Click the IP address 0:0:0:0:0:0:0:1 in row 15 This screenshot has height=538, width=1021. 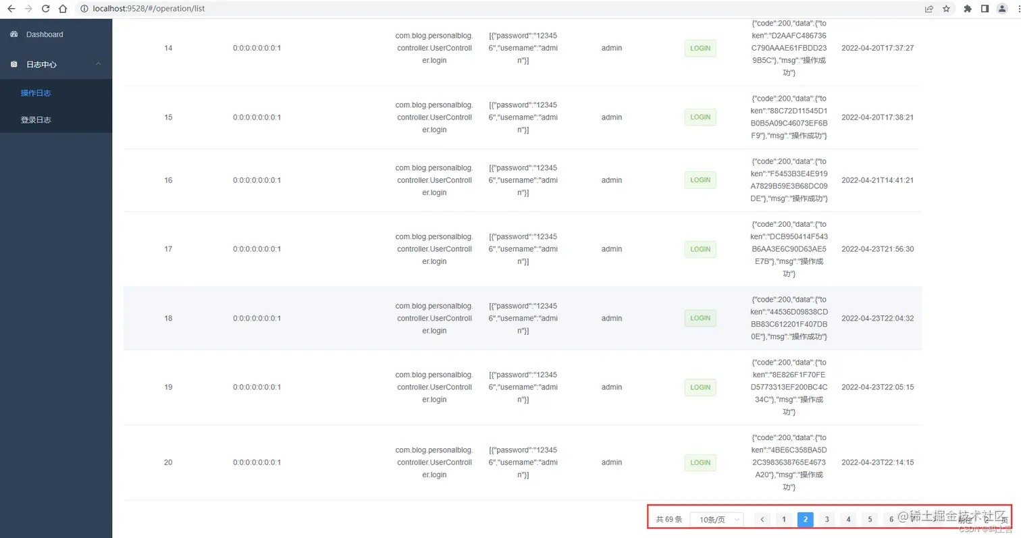click(257, 117)
